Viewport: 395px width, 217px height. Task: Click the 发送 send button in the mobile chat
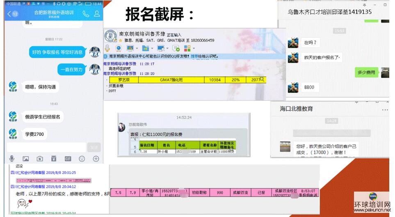tap(94, 147)
